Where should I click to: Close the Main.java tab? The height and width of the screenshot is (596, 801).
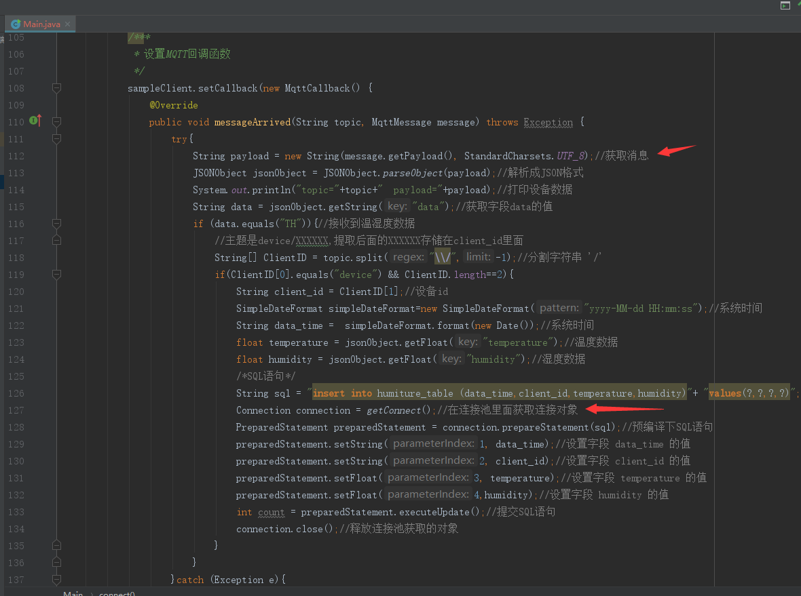(68, 24)
